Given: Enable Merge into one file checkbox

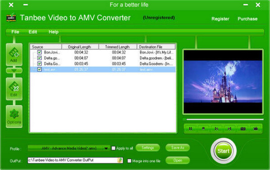Looking at the screenshot, I should point(129,161).
